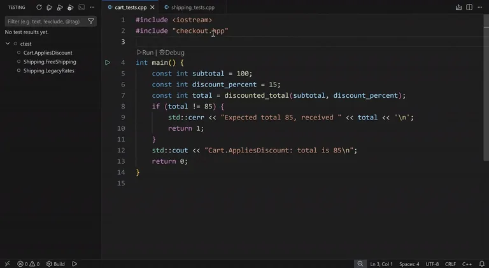Image resolution: width=489 pixels, height=268 pixels.
Task: Run all tests from Testing toolbar
Action: point(49,7)
